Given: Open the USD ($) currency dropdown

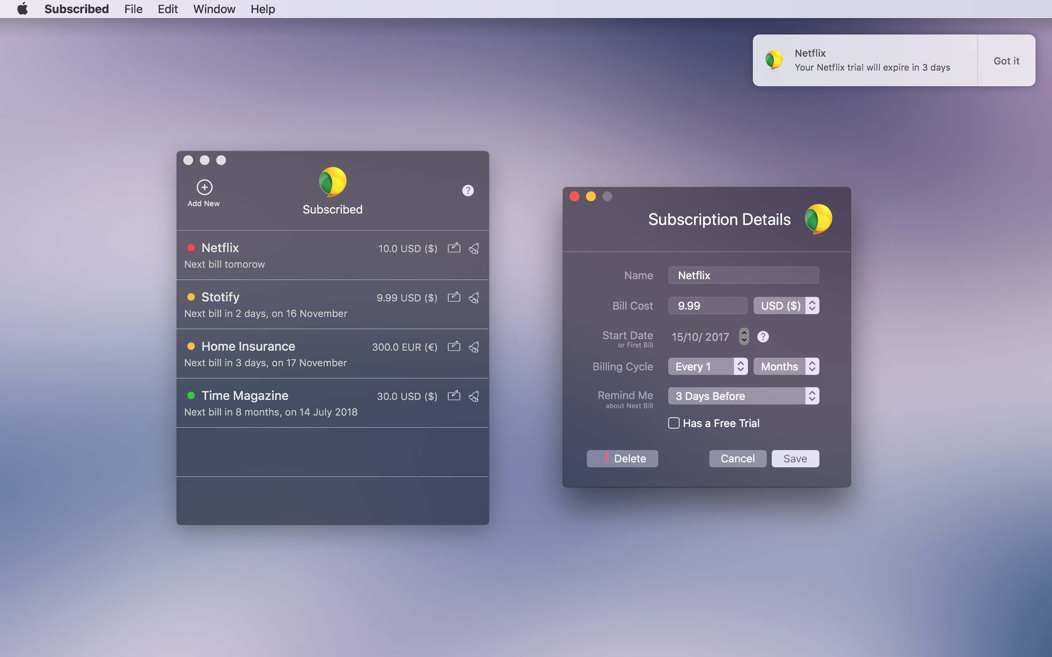Looking at the screenshot, I should click(x=786, y=306).
